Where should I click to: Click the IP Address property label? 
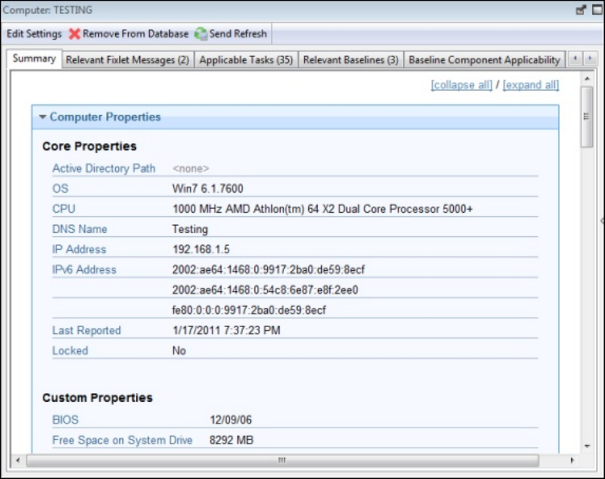point(79,249)
